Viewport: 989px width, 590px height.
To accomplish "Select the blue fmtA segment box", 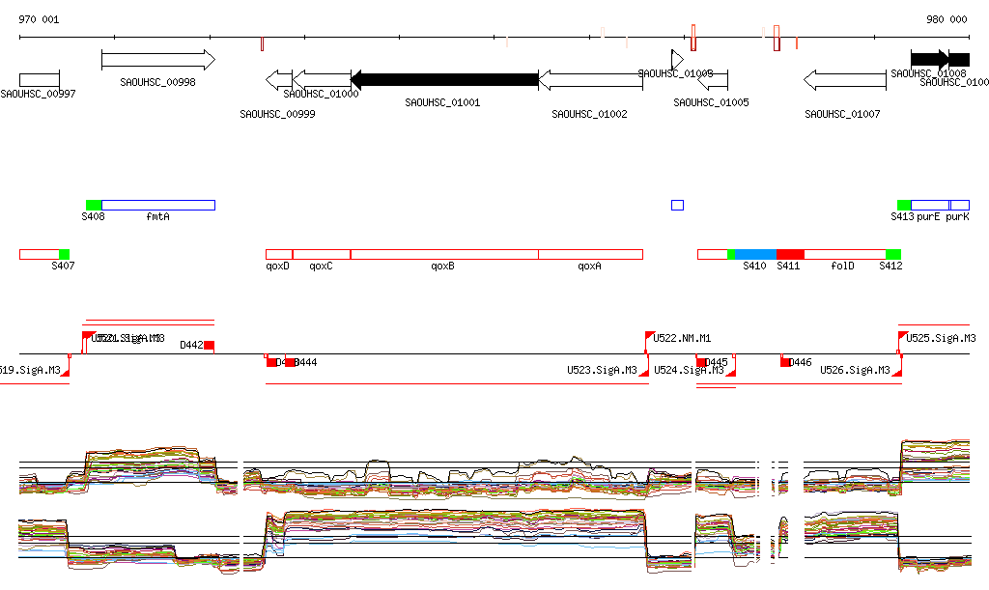I will 158,205.
